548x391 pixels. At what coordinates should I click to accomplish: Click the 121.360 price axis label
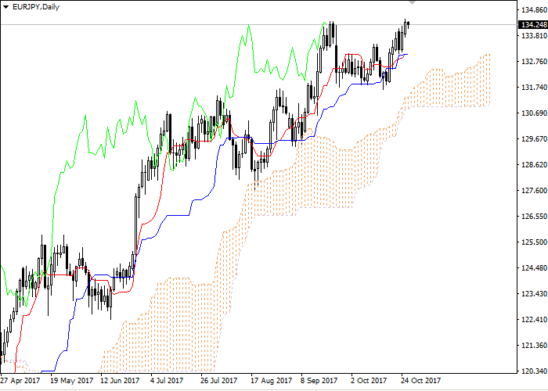click(x=534, y=346)
